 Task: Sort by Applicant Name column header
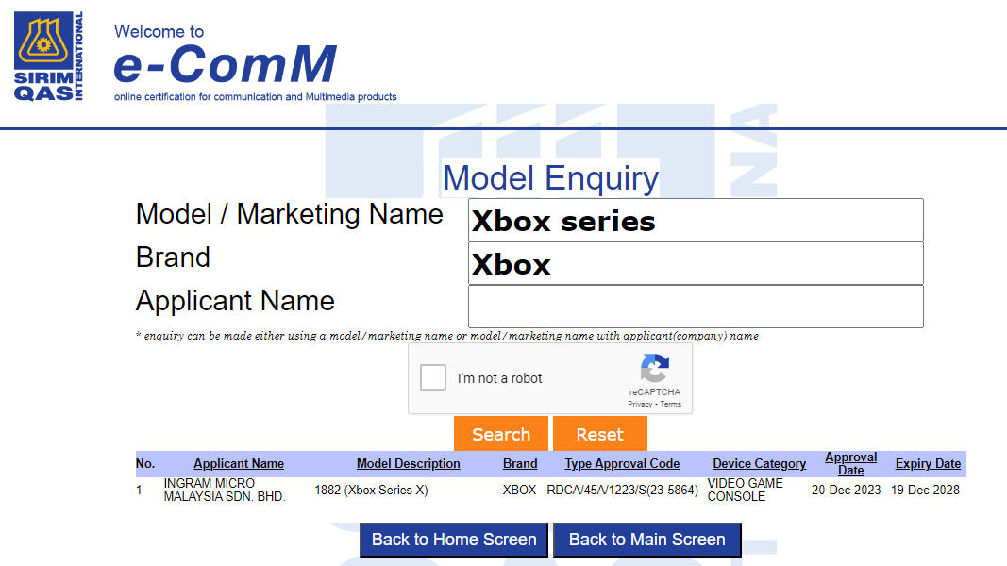coord(239,464)
